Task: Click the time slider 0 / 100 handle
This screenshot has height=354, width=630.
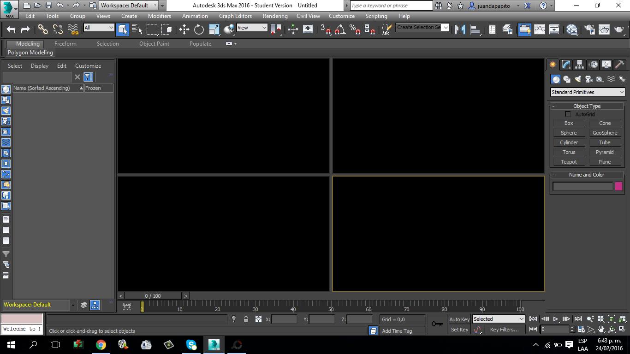Action: coord(153,296)
